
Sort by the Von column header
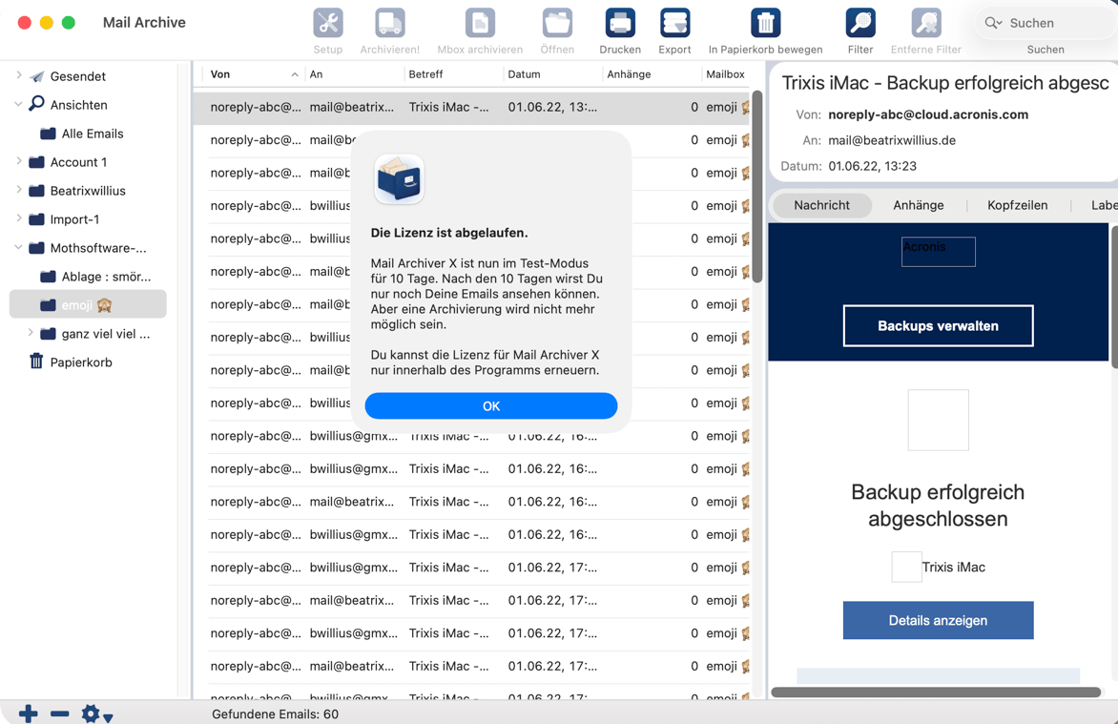tap(248, 74)
